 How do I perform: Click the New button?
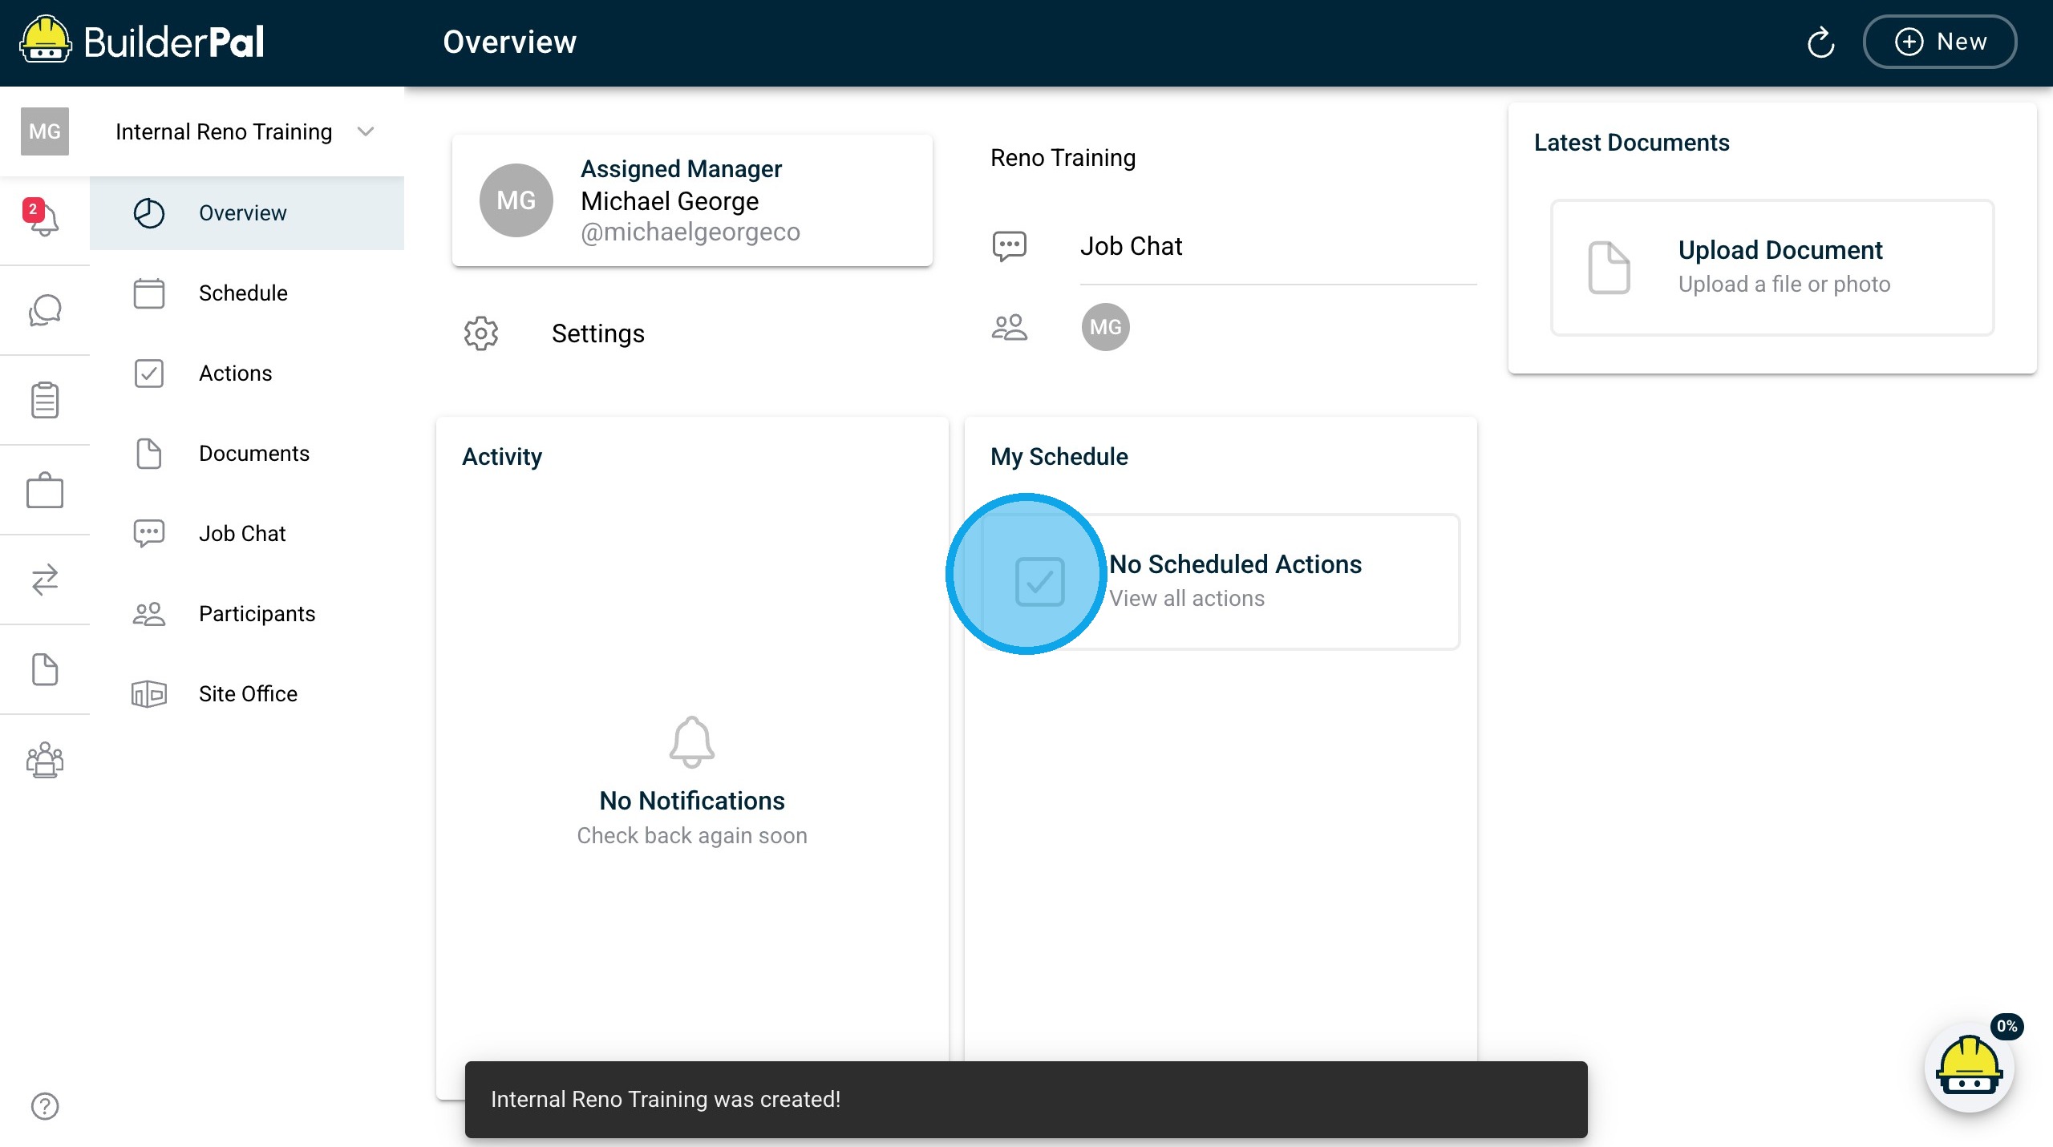coord(1939,42)
